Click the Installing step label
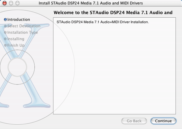Screen dimensions: 182x129 point(16,39)
